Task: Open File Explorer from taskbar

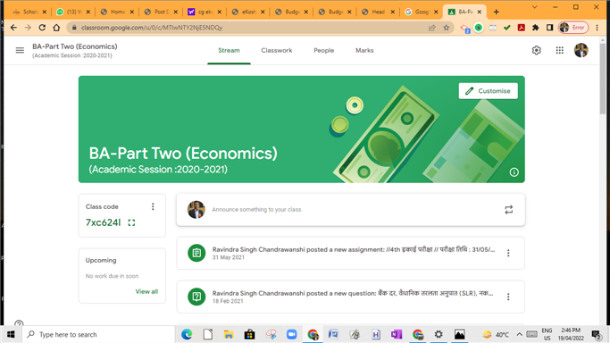Action: click(x=229, y=334)
